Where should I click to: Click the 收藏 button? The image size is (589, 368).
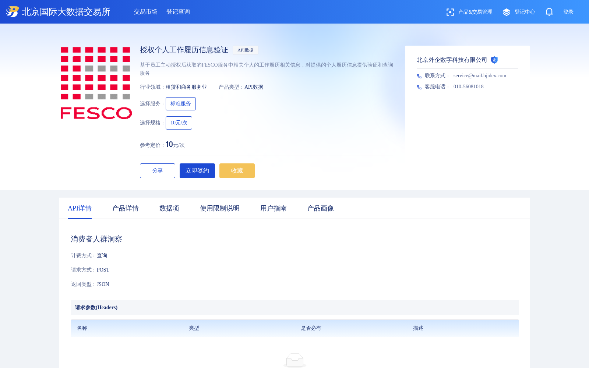237,171
